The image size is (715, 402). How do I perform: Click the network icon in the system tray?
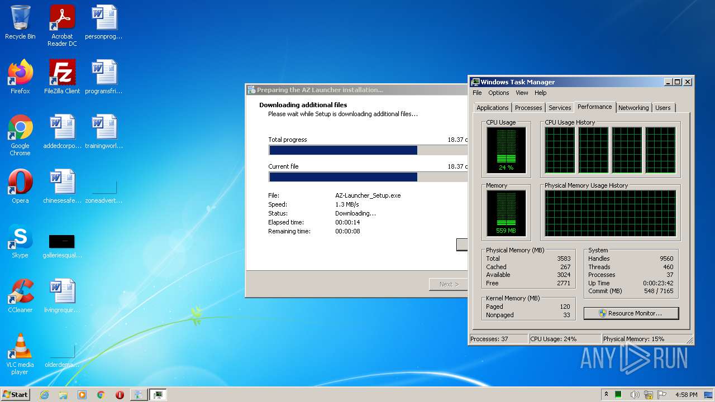click(649, 395)
